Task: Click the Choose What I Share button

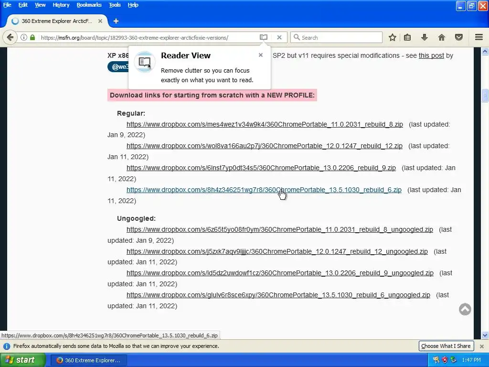Action: pyautogui.click(x=446, y=346)
